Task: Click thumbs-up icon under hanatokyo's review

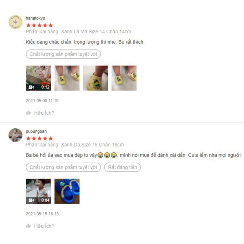Action: tap(28, 113)
